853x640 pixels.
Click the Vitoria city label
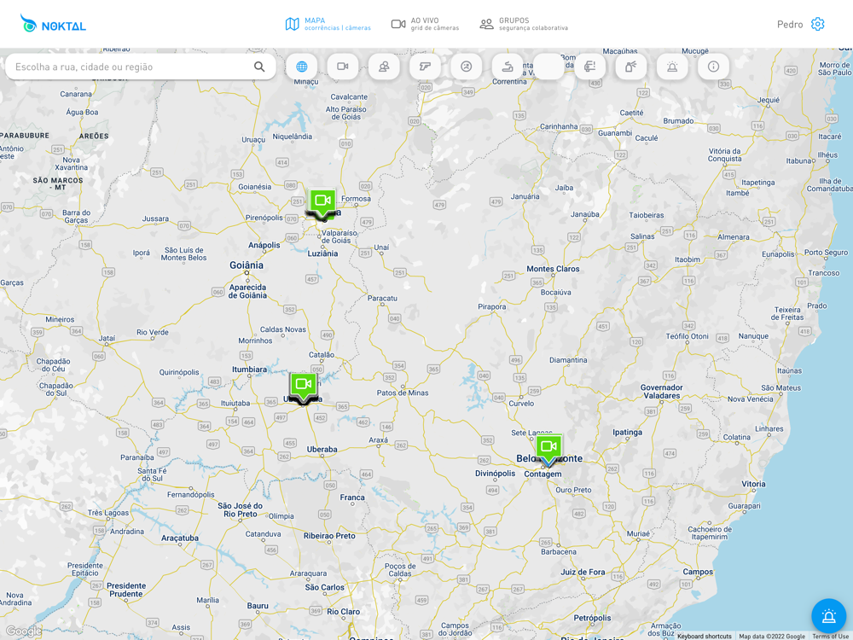click(x=753, y=484)
